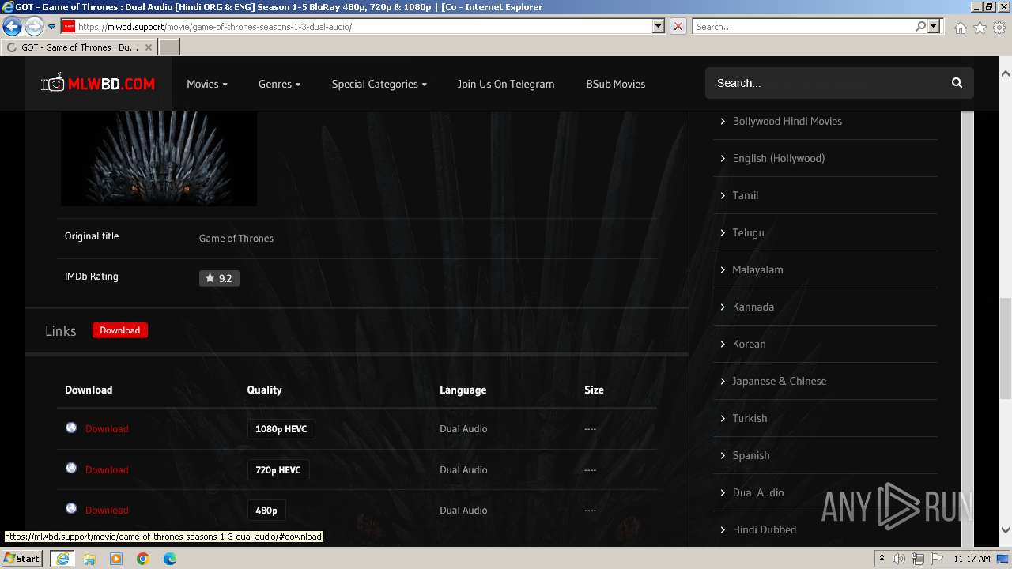Click the 480p quality badge

click(266, 511)
